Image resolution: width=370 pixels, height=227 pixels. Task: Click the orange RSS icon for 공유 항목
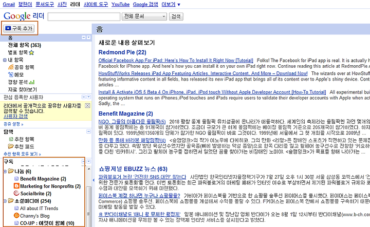click(11, 67)
